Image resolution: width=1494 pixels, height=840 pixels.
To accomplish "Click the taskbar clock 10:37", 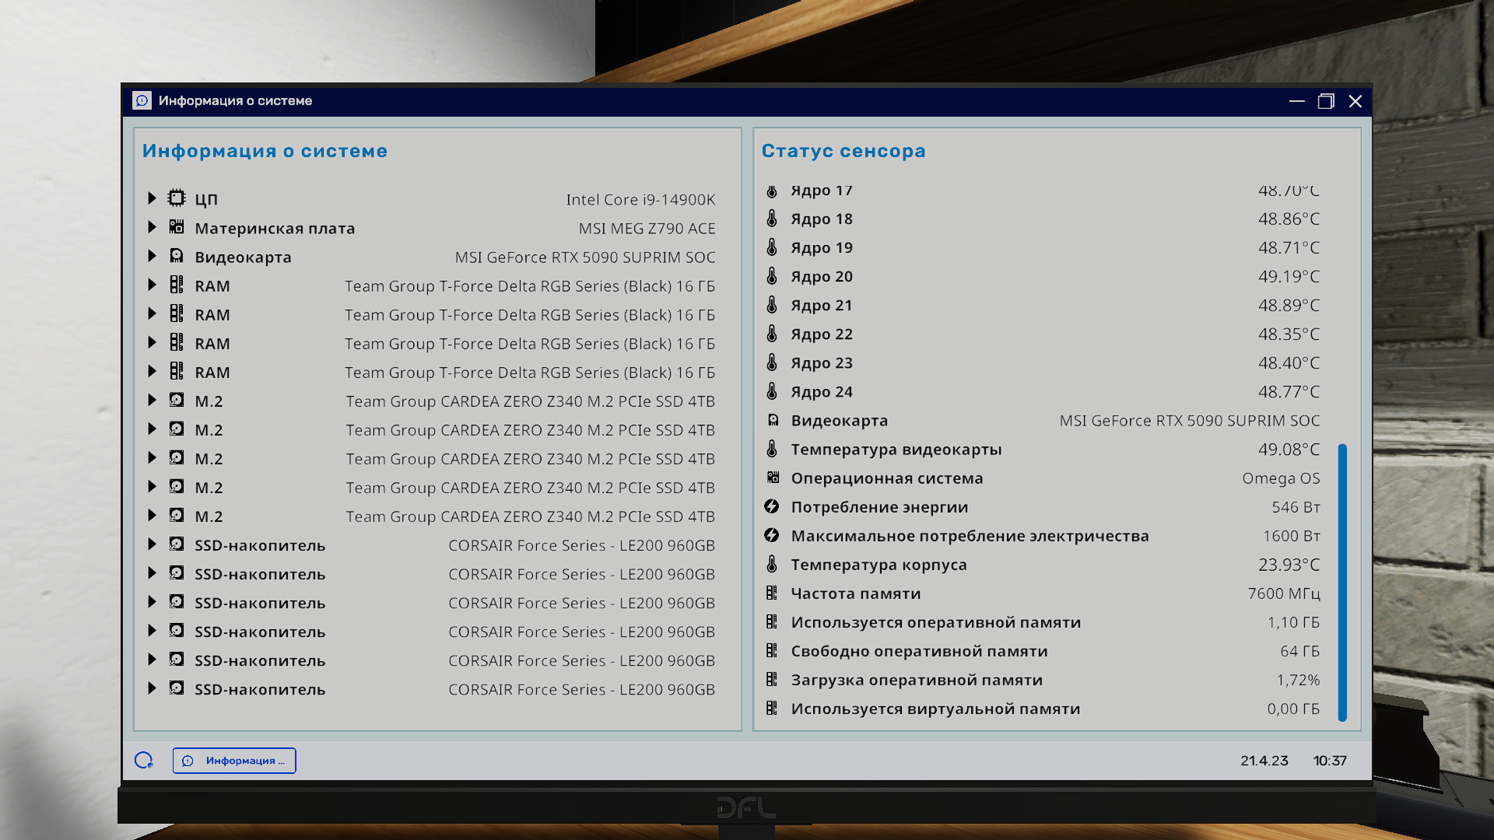I will pos(1330,761).
